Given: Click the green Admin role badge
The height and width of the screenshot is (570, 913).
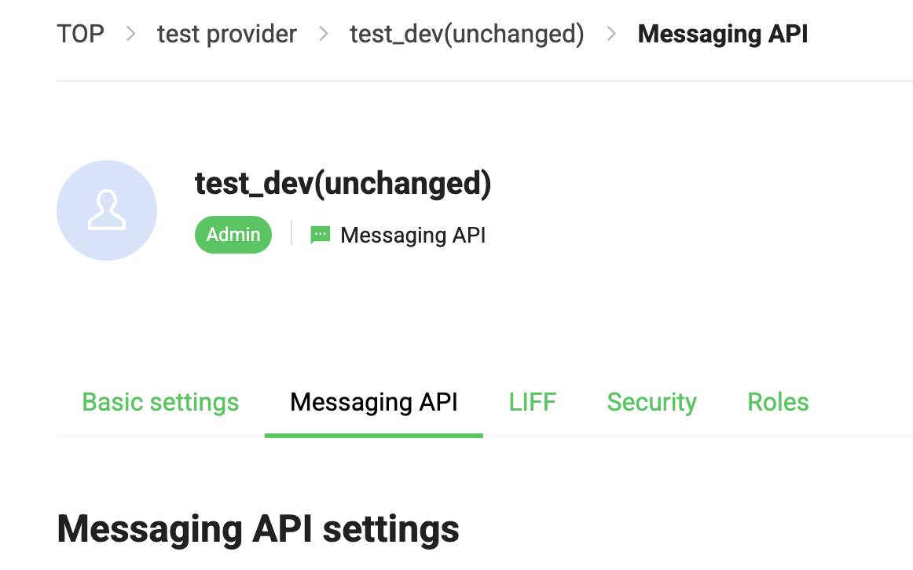Looking at the screenshot, I should pos(233,235).
